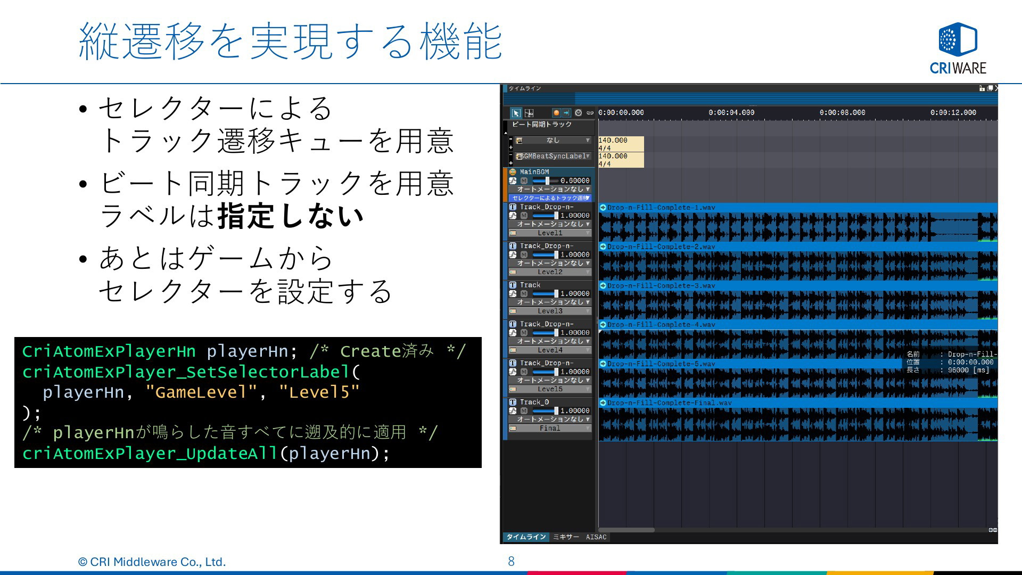The image size is (1022, 575).
Task: Open the Level2 selector label dropdown
Action: [550, 272]
